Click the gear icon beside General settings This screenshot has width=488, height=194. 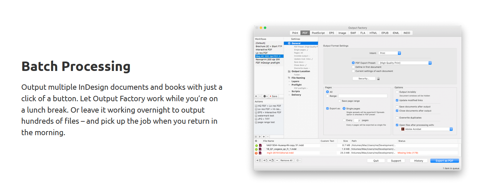tap(289, 43)
